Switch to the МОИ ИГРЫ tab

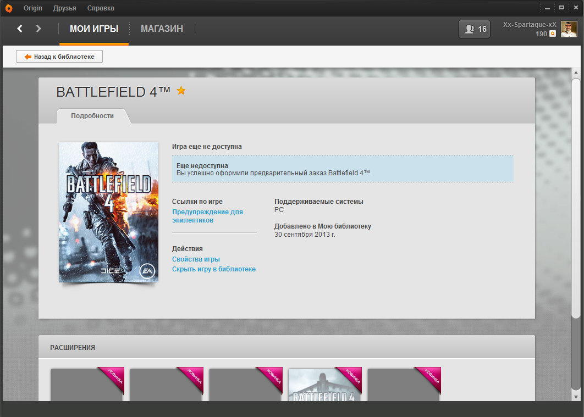click(94, 29)
